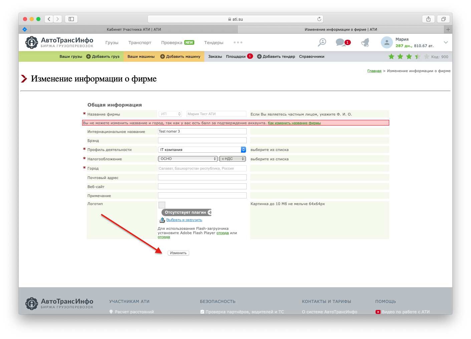The height and width of the screenshot is (339, 471).
Task: Click the Брэнд input field
Action: pos(202,140)
